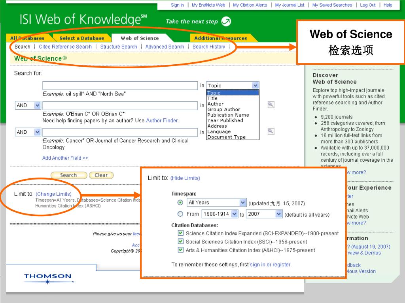405x303 pixels.
Task: Uncheck Social Sciences Citation Index checkbox
Action: tap(180, 241)
